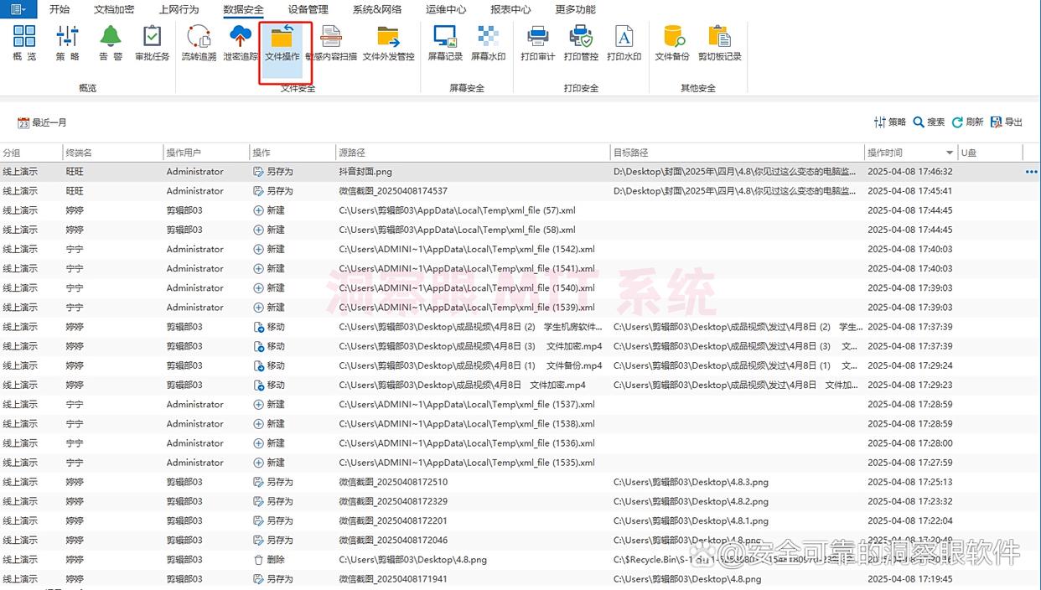This screenshot has height=590, width=1041.
Task: Click the 刷新 refresh button
Action: pyautogui.click(x=968, y=122)
